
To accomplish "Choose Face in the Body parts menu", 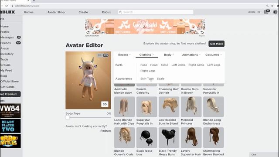I will coord(143,65).
